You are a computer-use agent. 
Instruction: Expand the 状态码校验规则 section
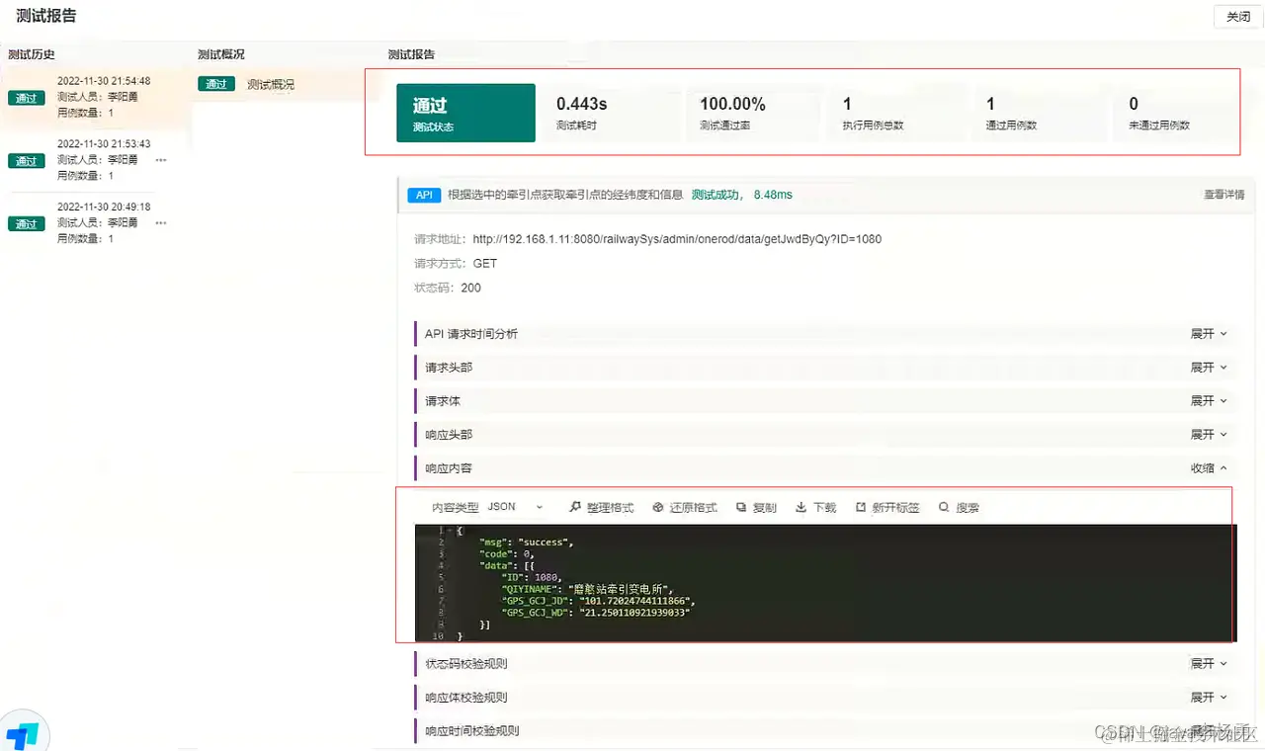coord(1209,664)
